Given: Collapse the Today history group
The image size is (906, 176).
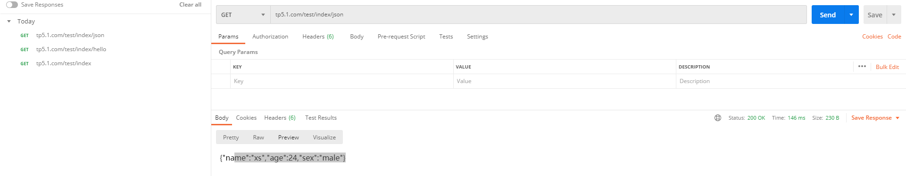Looking at the screenshot, I should [9, 21].
